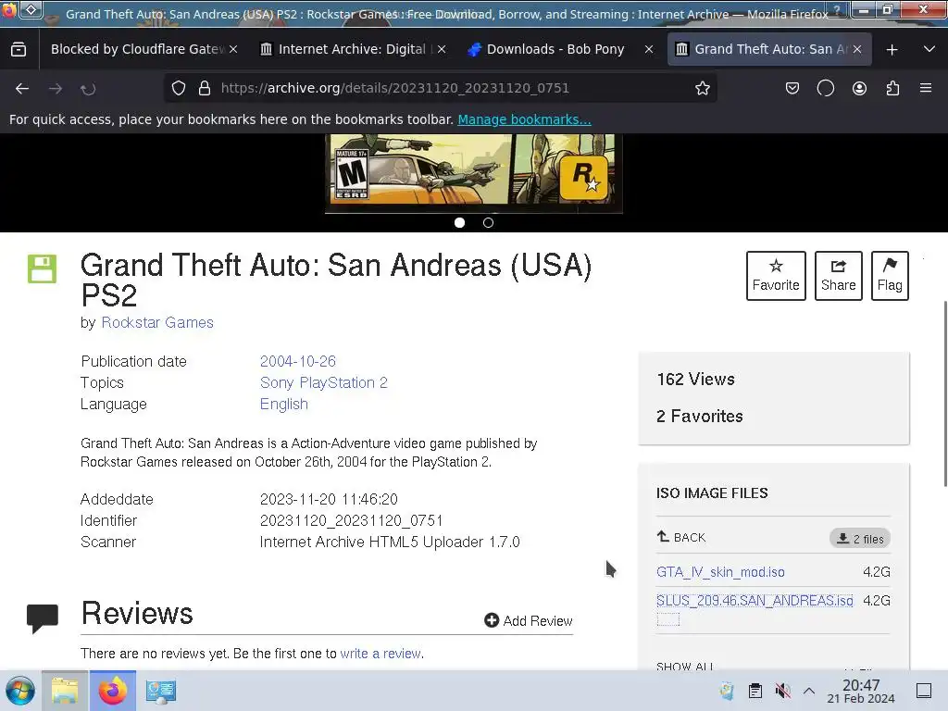Click the 162 Views text
Image resolution: width=948 pixels, height=711 pixels.
point(695,379)
